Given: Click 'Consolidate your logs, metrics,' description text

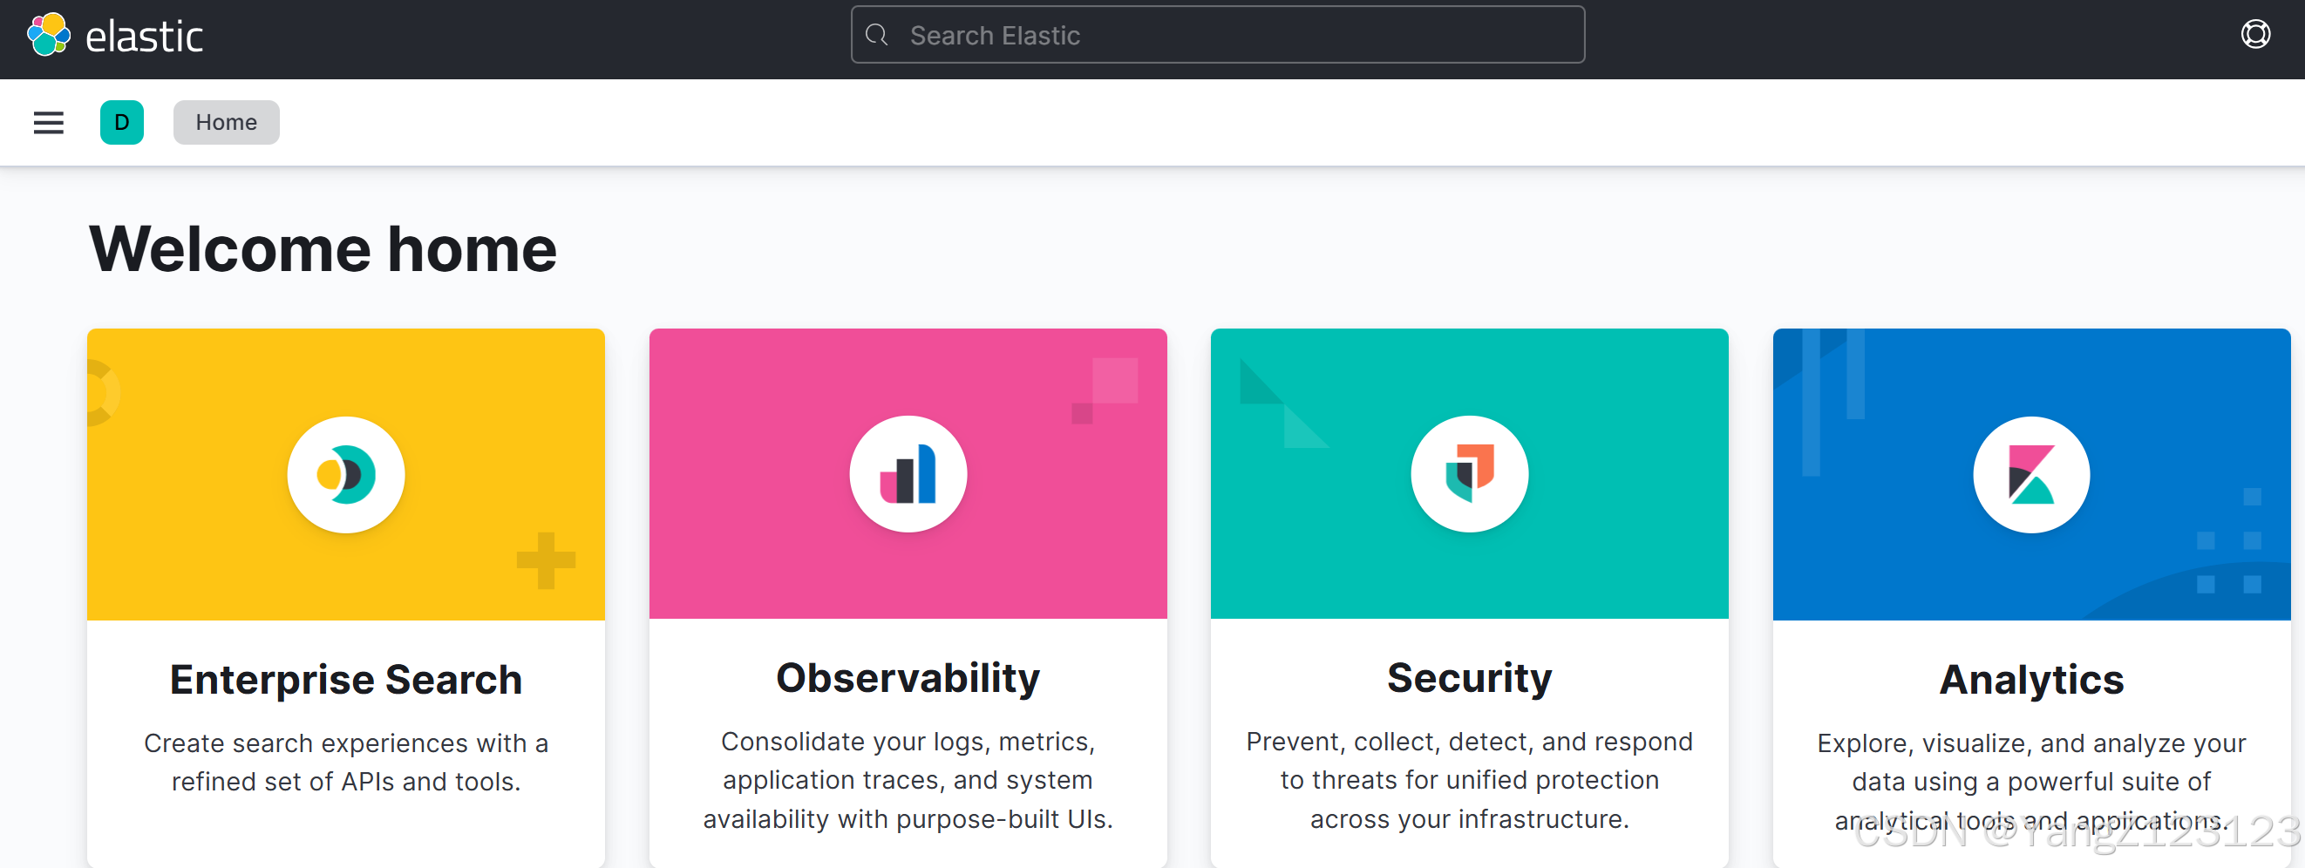Looking at the screenshot, I should [x=908, y=742].
